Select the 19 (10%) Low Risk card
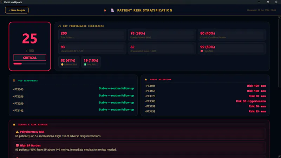The height and width of the screenshot is (158, 281). click(x=91, y=62)
